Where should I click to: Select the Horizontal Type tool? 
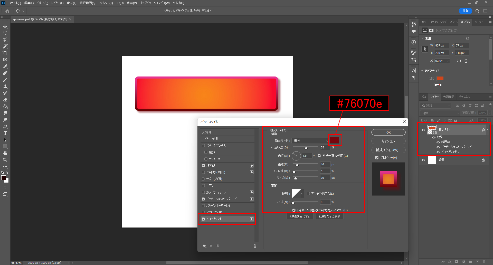pyautogui.click(x=5, y=133)
